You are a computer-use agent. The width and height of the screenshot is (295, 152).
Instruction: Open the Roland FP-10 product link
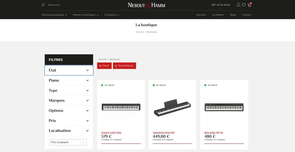[x=214, y=133]
